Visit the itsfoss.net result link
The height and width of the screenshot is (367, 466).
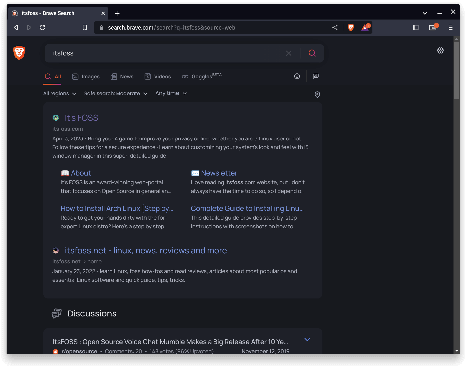click(145, 250)
